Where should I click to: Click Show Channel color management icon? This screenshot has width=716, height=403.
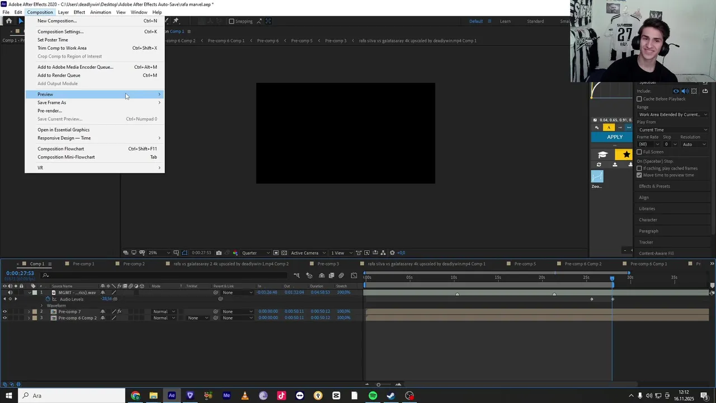(x=235, y=253)
